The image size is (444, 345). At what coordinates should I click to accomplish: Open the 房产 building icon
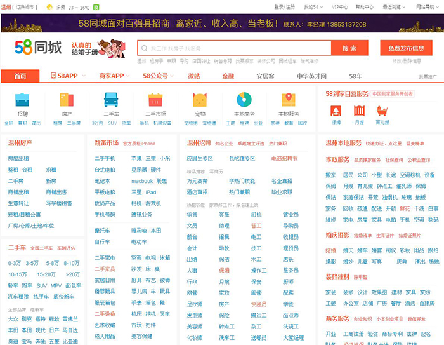(66, 100)
